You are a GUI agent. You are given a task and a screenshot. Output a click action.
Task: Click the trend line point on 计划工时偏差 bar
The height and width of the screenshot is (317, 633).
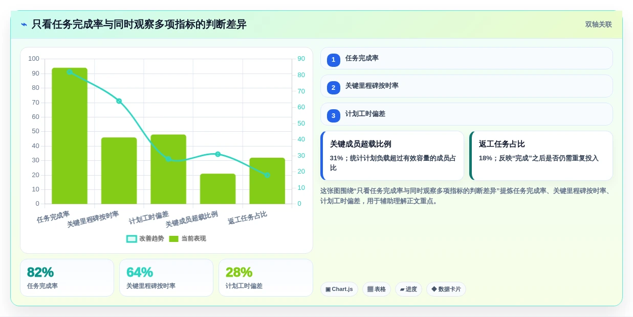(x=168, y=159)
